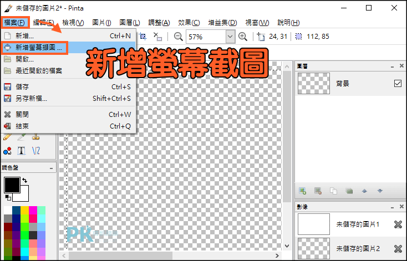
Task: Open the 視窗(W) menu
Action: tap(257, 23)
